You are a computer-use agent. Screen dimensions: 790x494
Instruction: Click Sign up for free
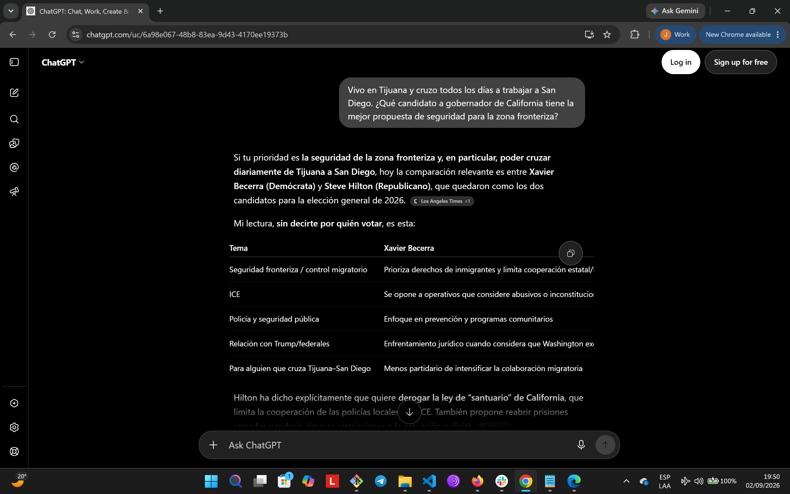point(741,62)
